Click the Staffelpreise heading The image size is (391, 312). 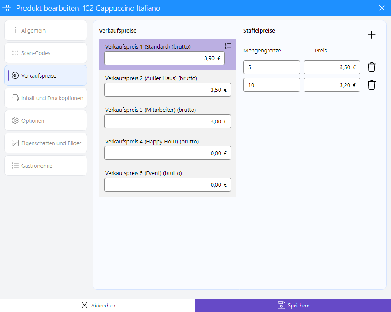pyautogui.click(x=259, y=31)
